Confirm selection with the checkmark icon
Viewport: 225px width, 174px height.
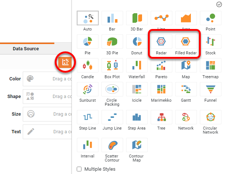pyautogui.click(x=219, y=4)
